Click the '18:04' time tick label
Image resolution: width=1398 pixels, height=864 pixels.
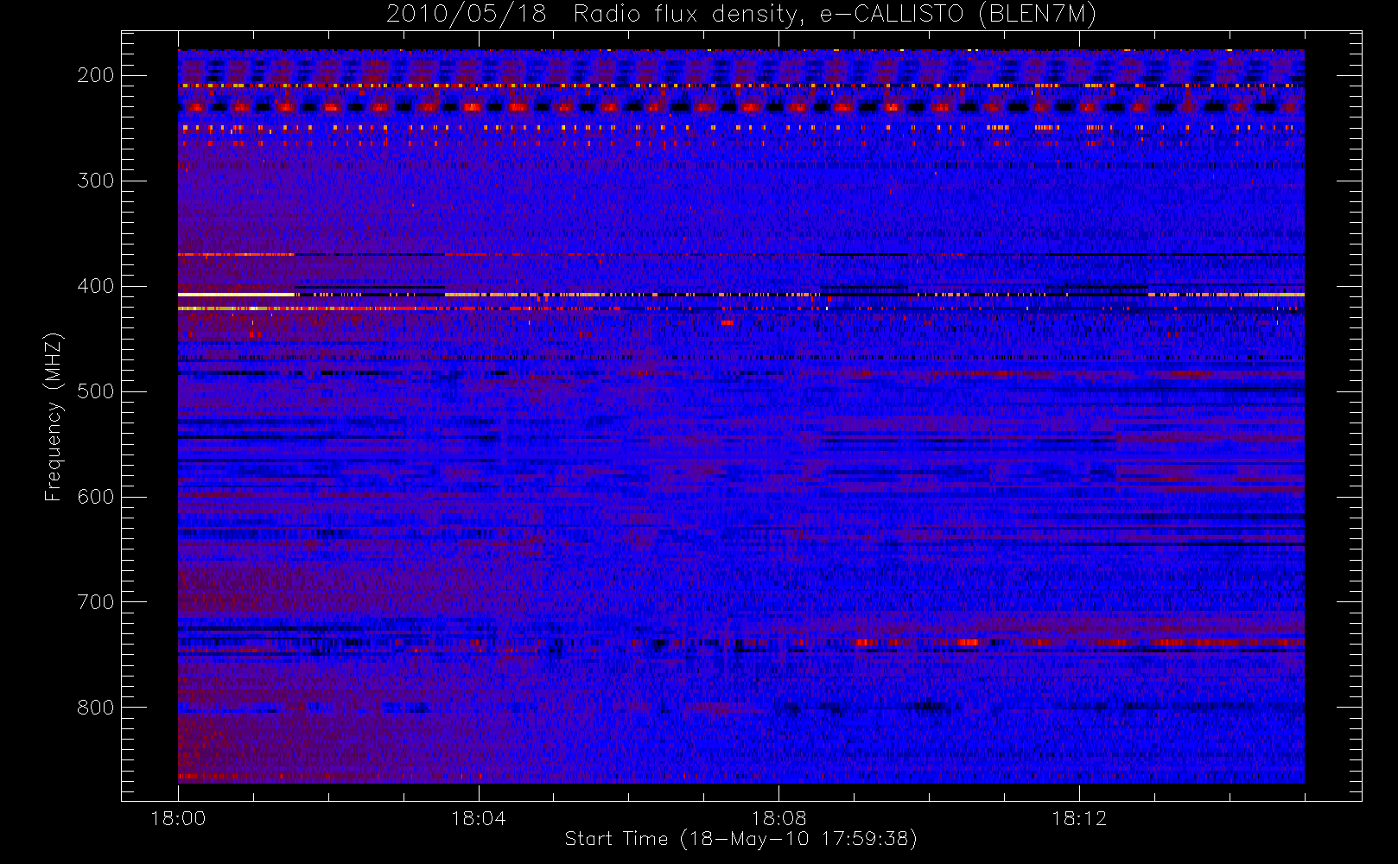pyautogui.click(x=479, y=818)
